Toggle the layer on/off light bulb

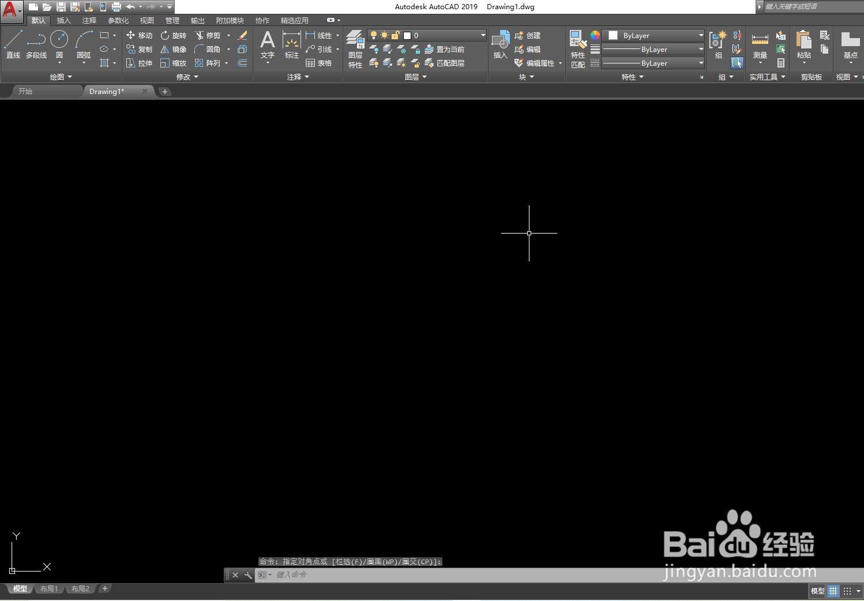point(374,35)
